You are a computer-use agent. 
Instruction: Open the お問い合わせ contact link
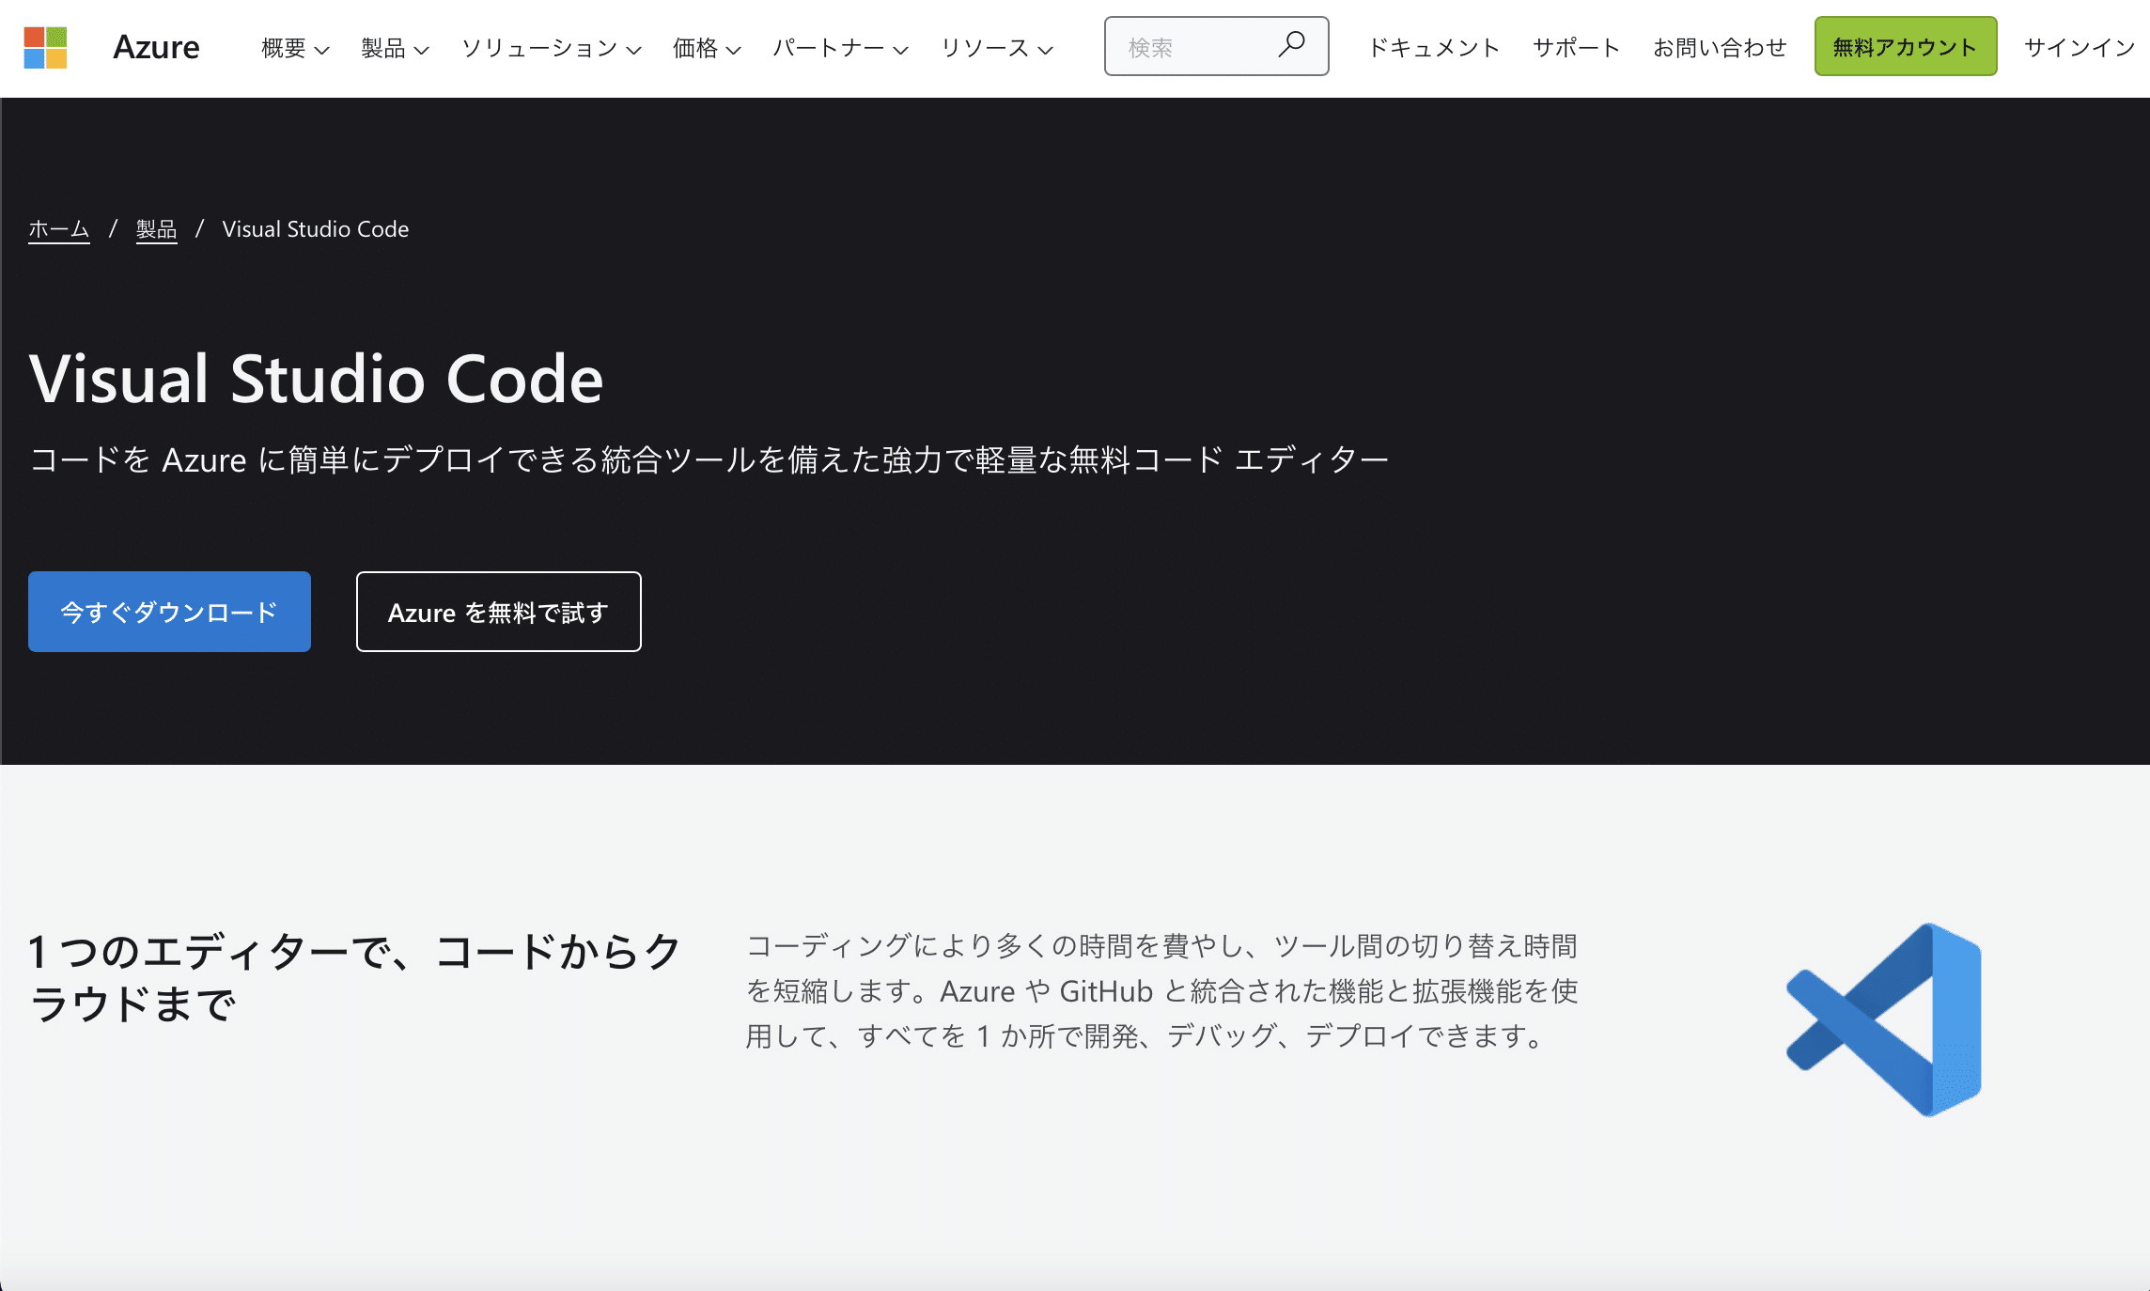point(1720,48)
